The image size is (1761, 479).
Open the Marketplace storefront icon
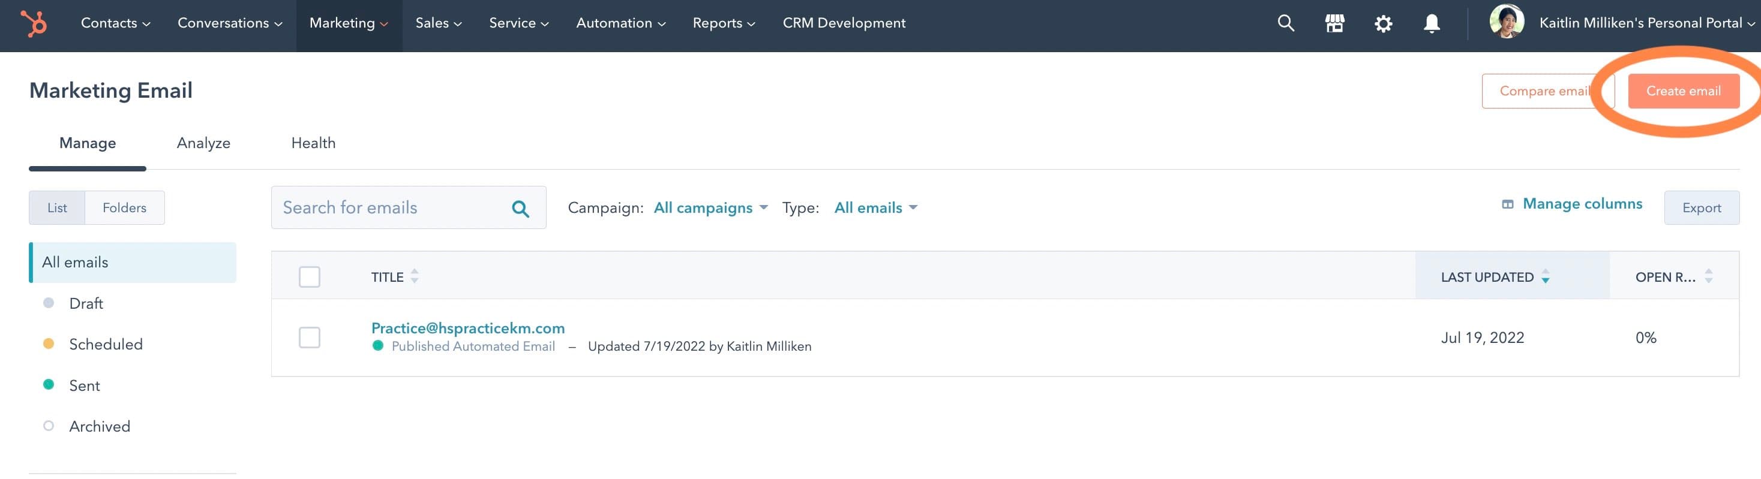[x=1334, y=24]
